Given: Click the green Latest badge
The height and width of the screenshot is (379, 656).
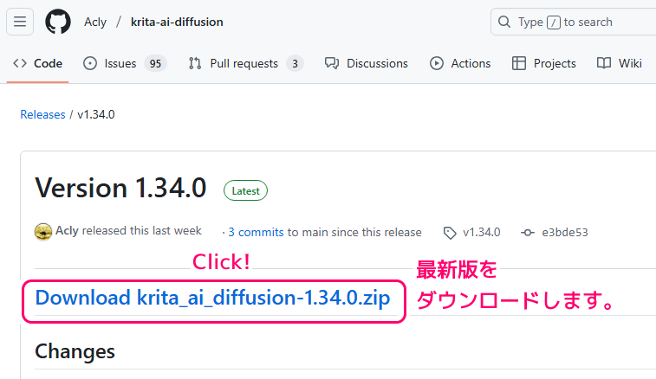Looking at the screenshot, I should tap(245, 190).
